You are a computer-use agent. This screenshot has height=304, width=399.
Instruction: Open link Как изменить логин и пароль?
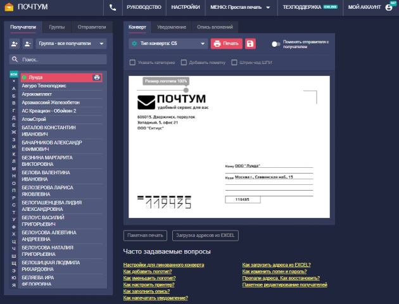click(275, 272)
